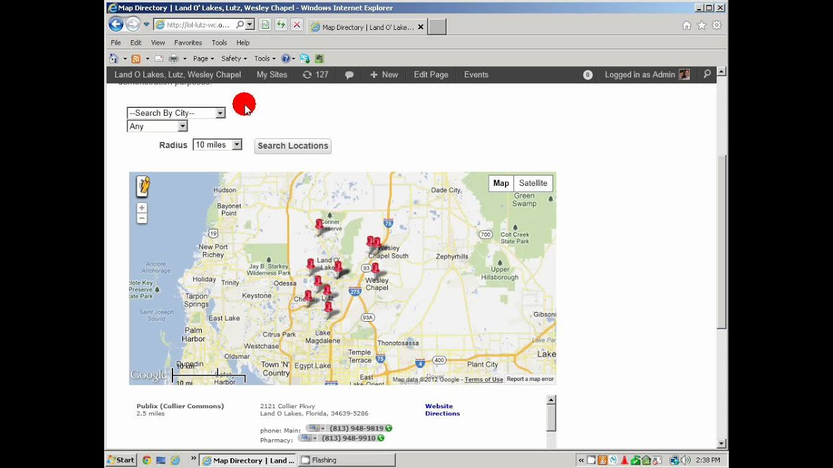Click the red map pin near Conner Preserve

(319, 225)
